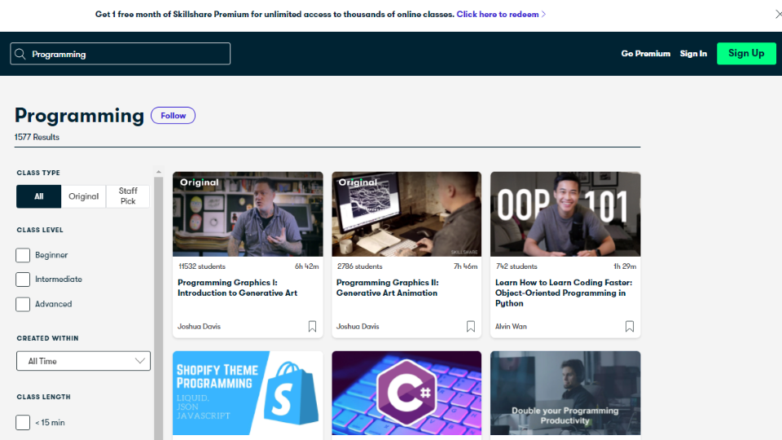Open Joshua Davis under Programming Graphics I
Image resolution: width=782 pixels, height=440 pixels.
pos(199,326)
